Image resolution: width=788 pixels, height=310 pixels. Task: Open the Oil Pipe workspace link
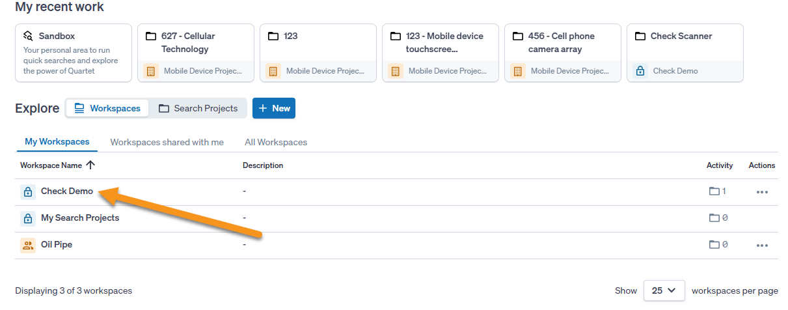[x=57, y=245]
